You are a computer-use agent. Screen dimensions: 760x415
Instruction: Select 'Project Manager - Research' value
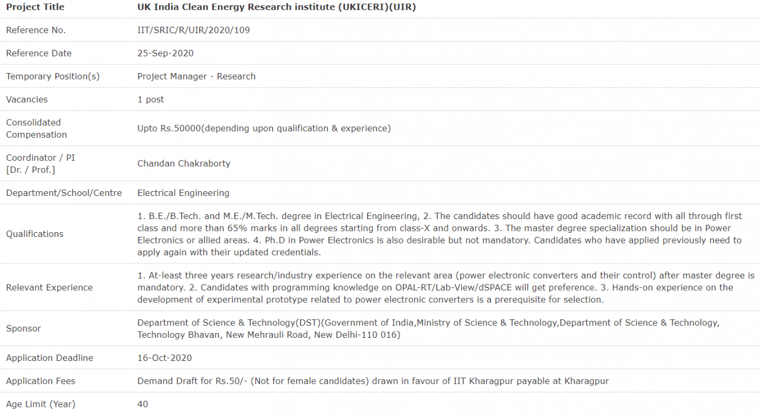tap(197, 77)
